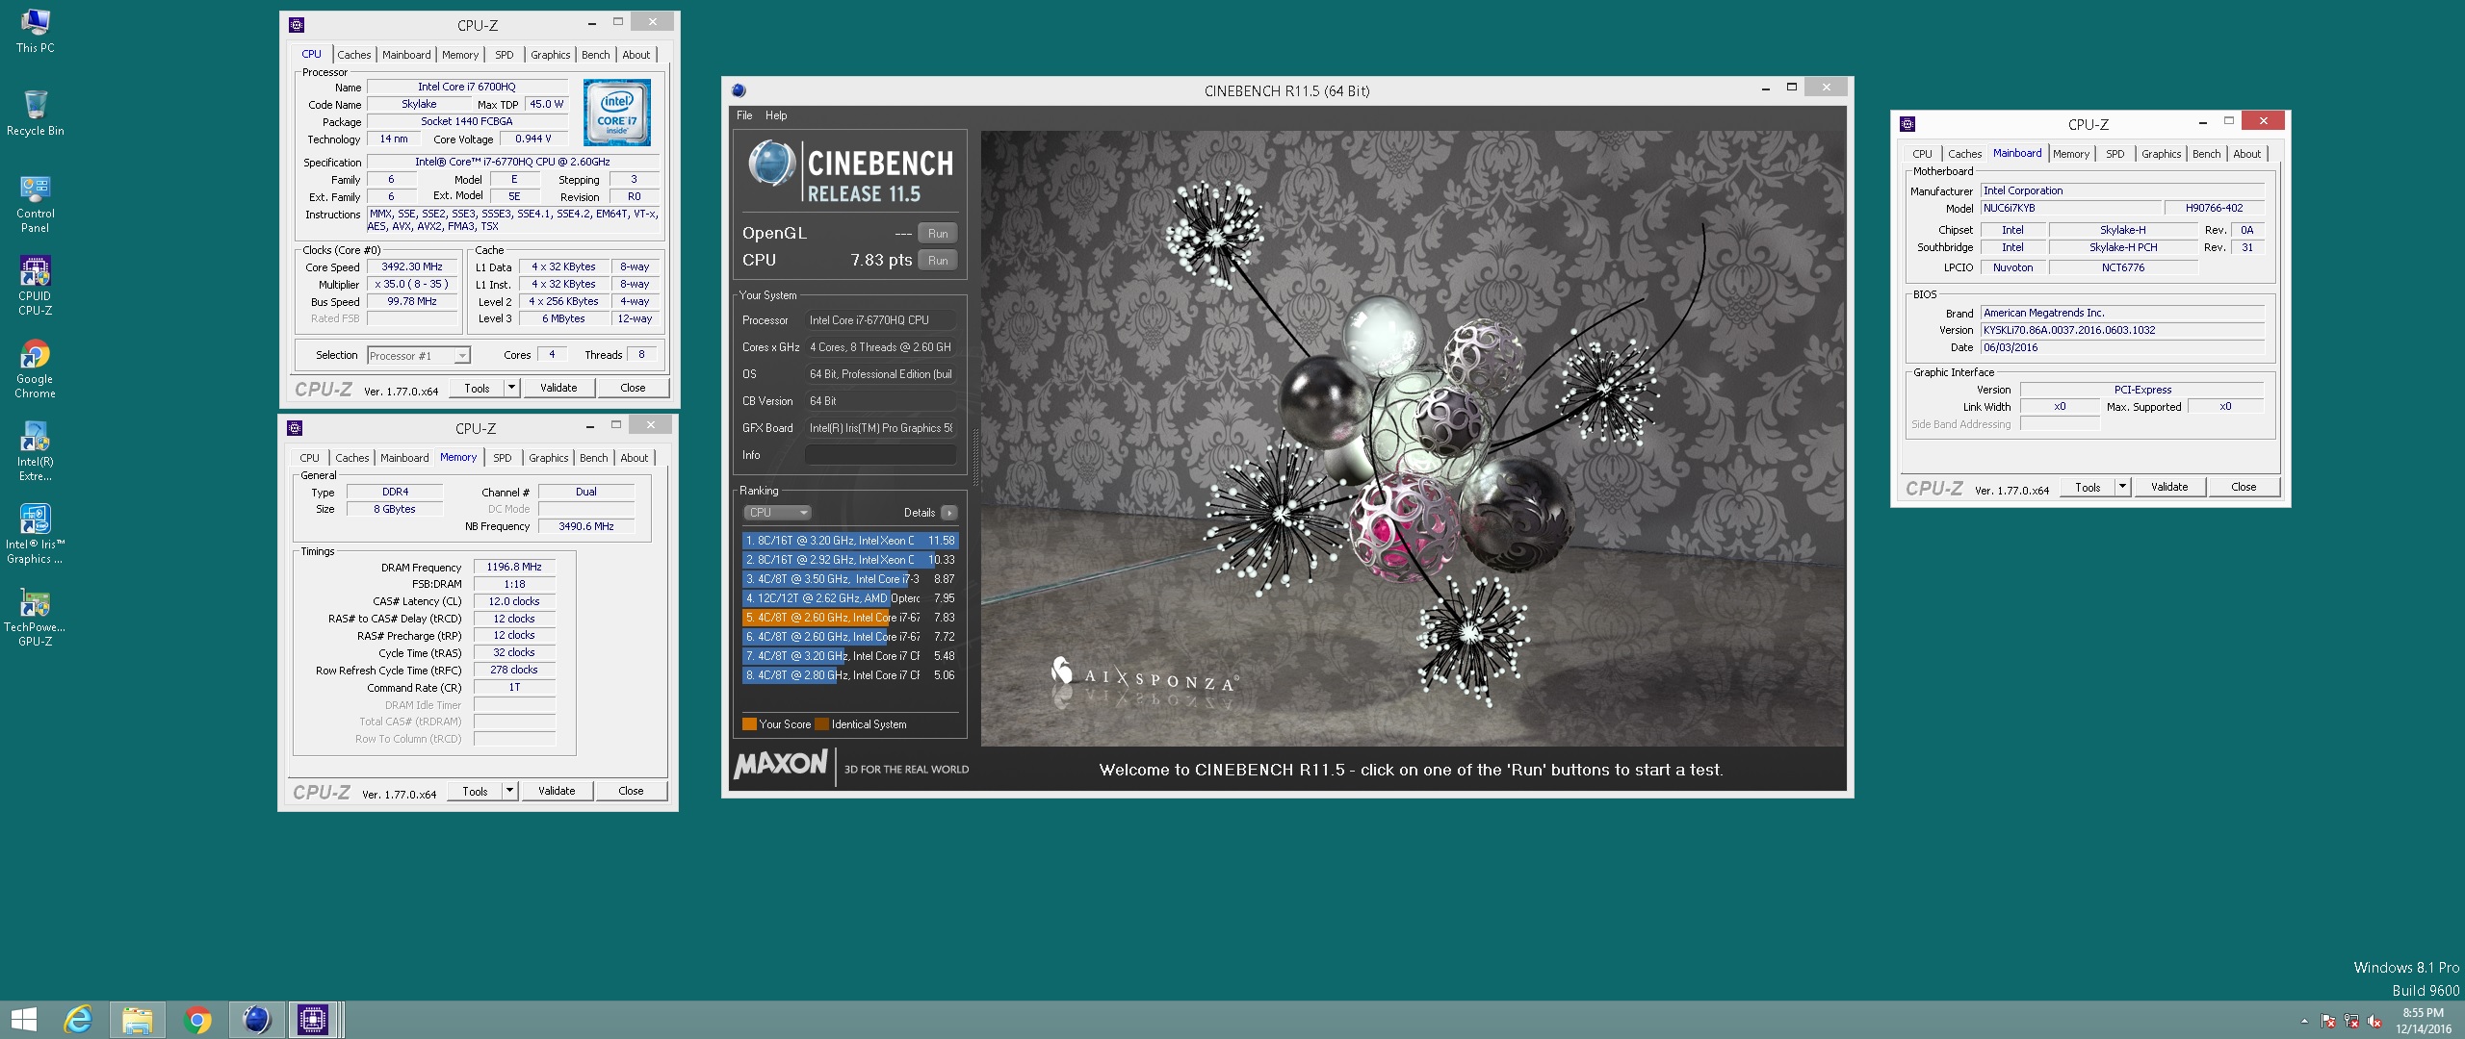Click the motherboard model NUC6i7KYB field
The height and width of the screenshot is (1039, 2465).
click(x=2069, y=208)
